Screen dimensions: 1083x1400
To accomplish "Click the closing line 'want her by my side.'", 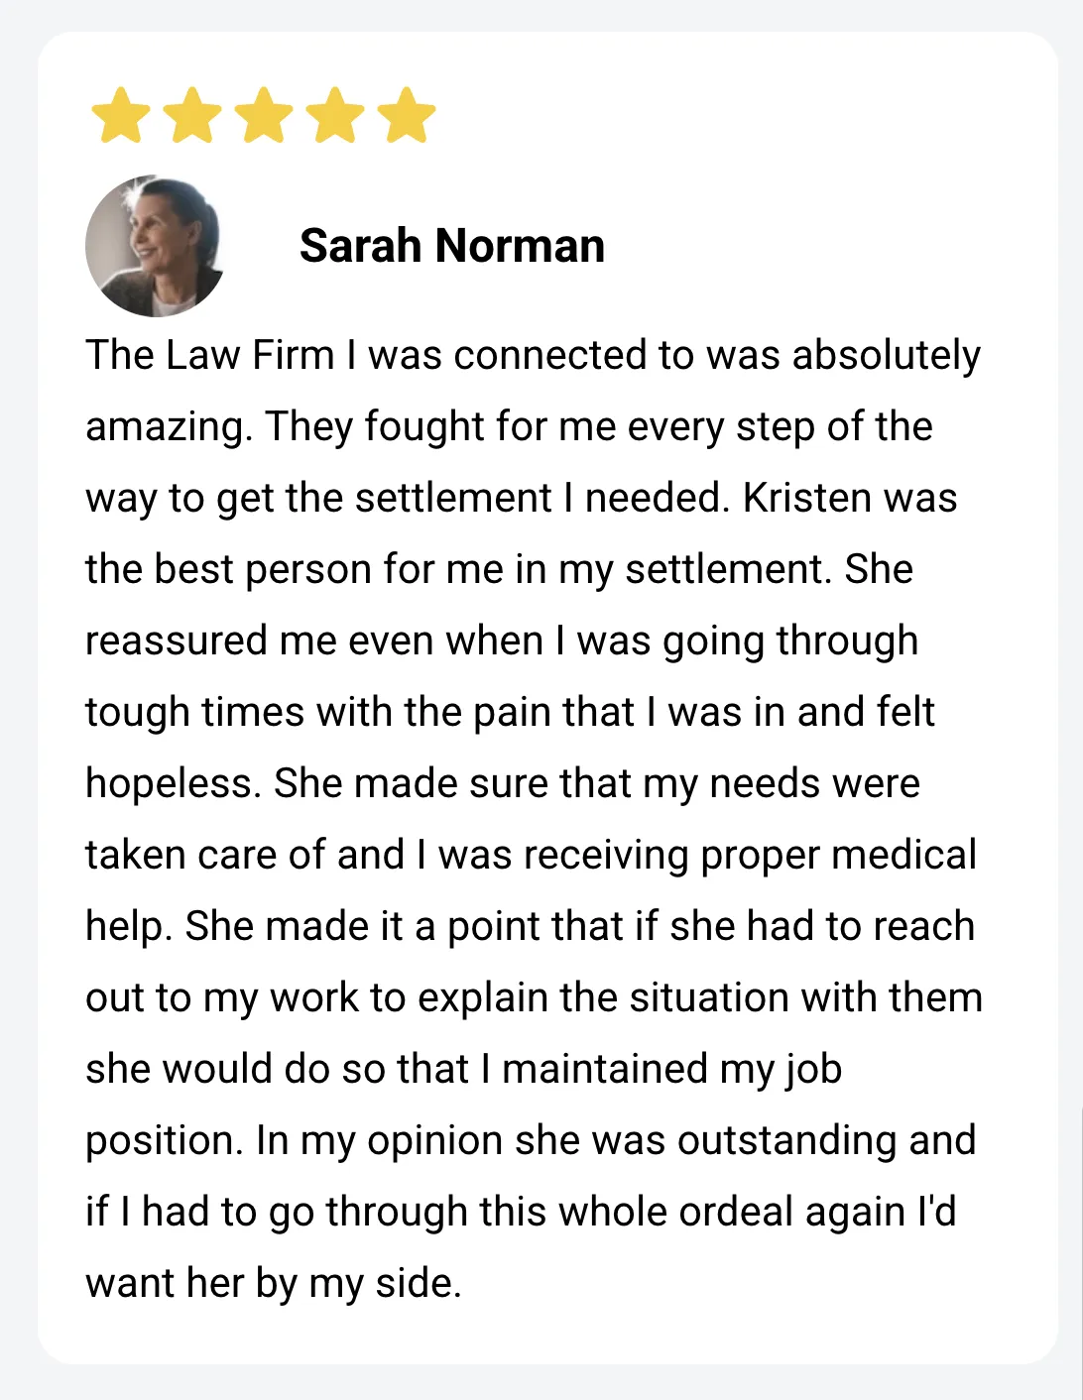I will click(x=274, y=1283).
